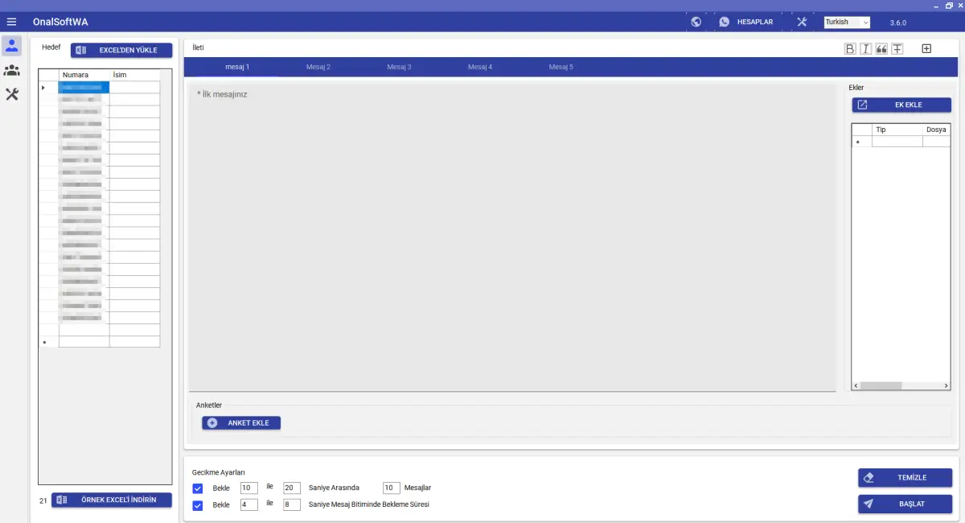The width and height of the screenshot is (965, 523).
Task: Open the groups sidebar icon
Action: [12, 70]
